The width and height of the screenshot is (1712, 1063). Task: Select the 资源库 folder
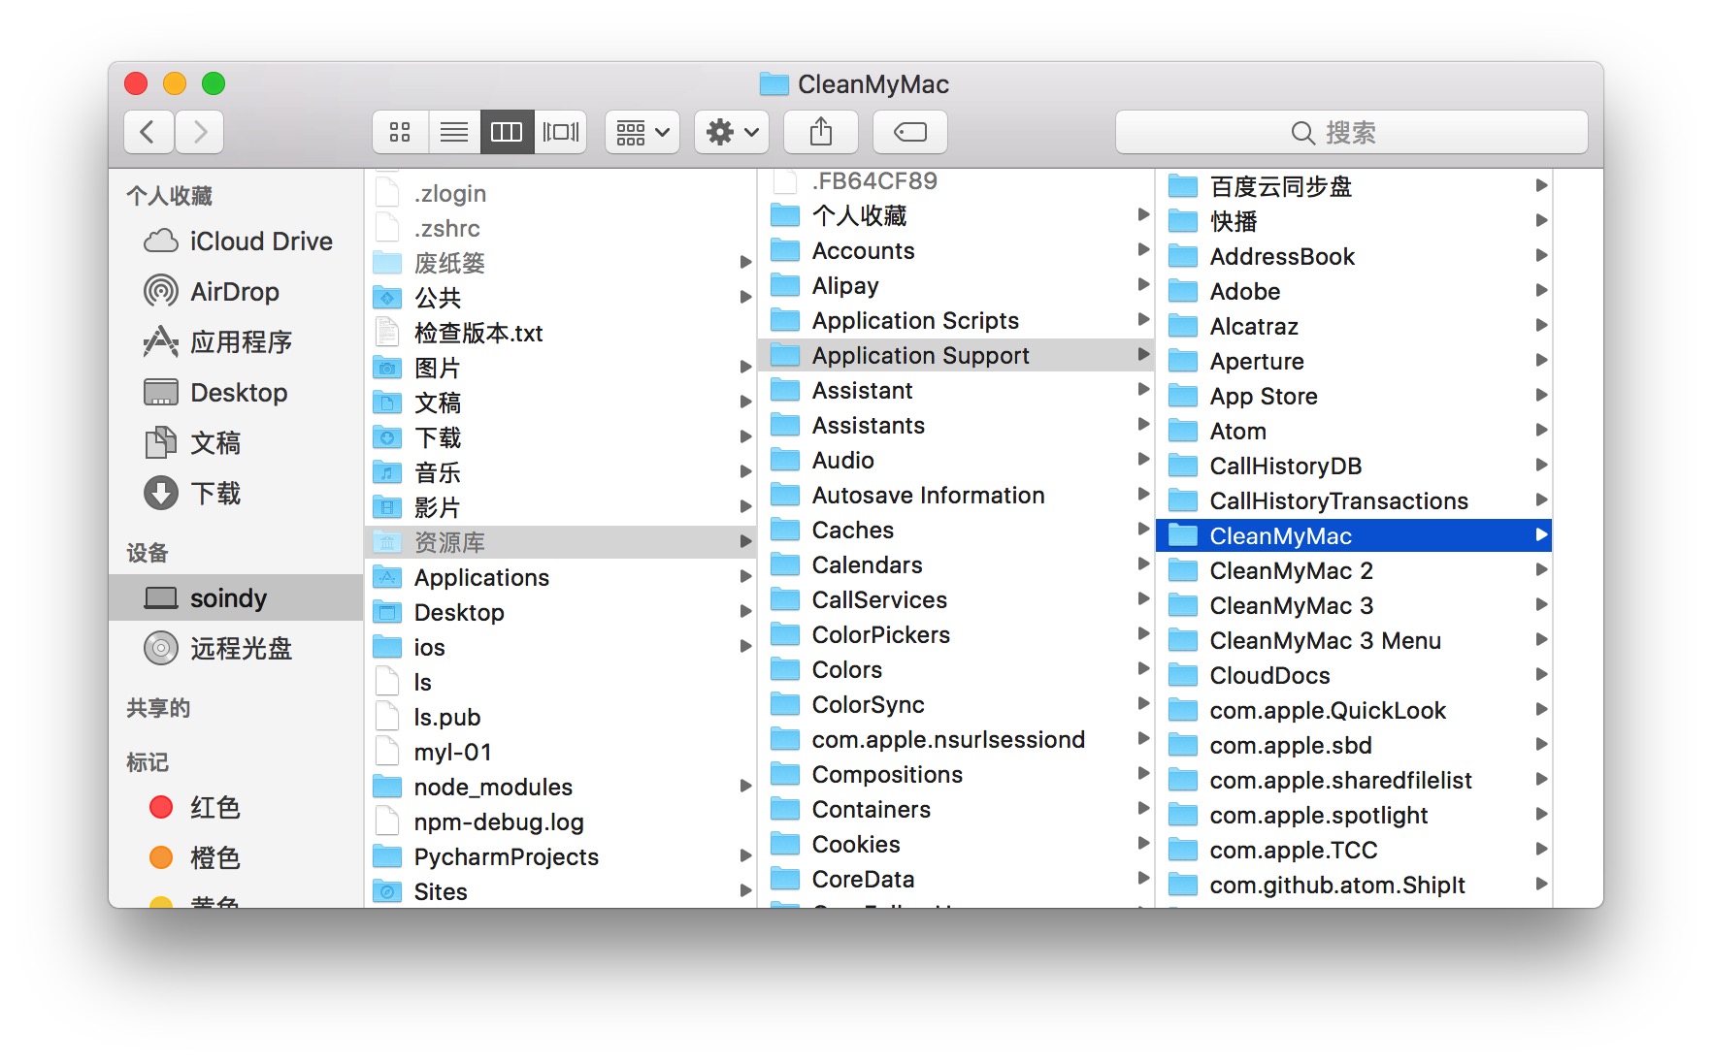click(561, 542)
